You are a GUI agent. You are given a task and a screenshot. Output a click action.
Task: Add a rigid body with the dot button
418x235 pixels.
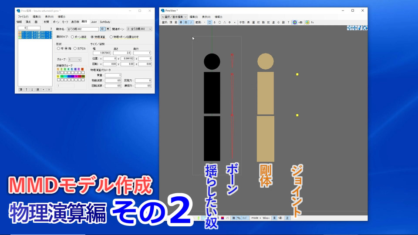tap(44, 90)
